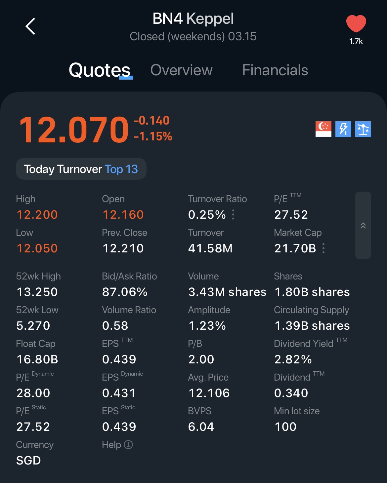This screenshot has height=483, width=387.
Task: Tap the blue balance scale icon
Action: pos(363,129)
